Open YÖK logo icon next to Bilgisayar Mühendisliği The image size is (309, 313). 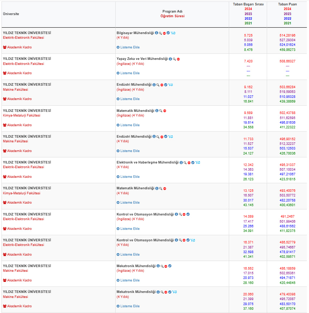173,33
